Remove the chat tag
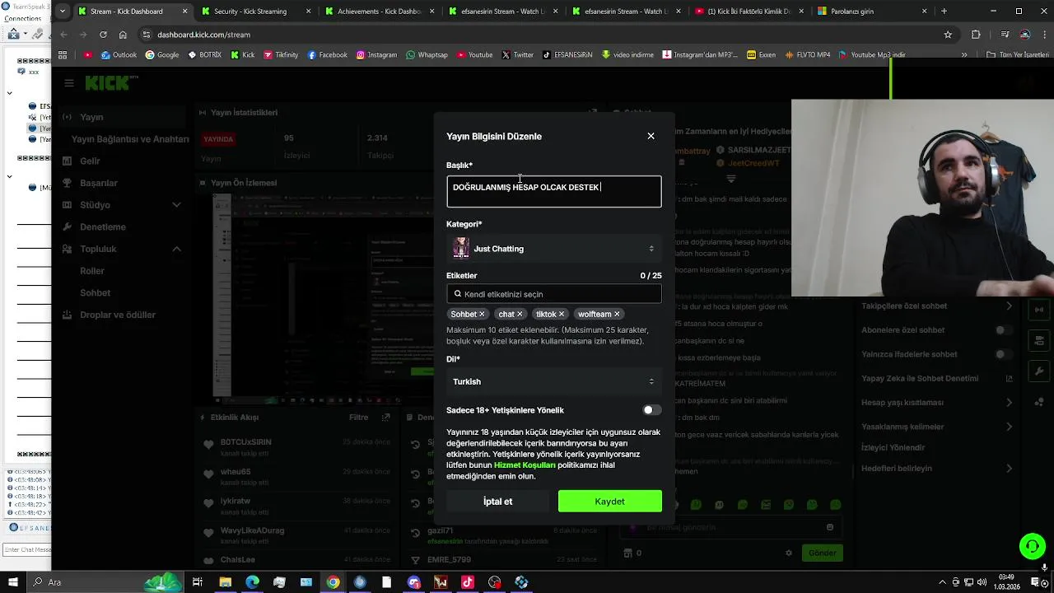 (x=520, y=314)
